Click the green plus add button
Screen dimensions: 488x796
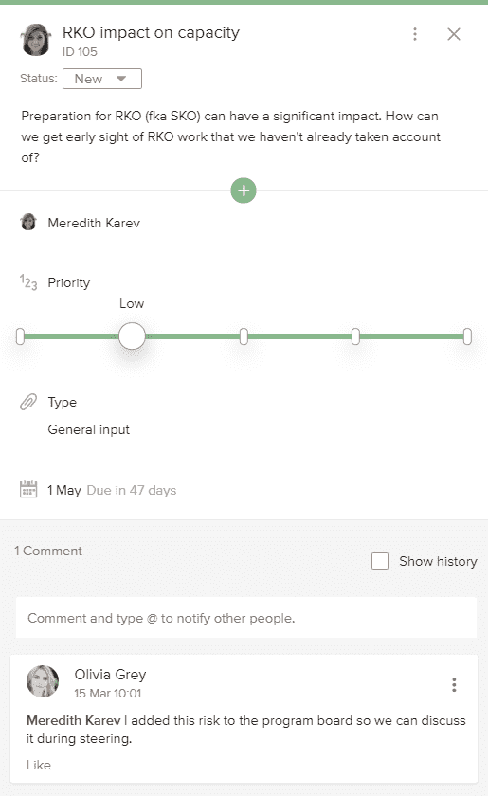point(244,190)
